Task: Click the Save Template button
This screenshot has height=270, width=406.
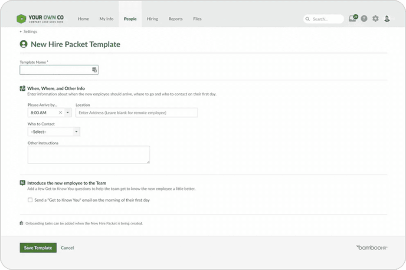Action: [x=38, y=248]
